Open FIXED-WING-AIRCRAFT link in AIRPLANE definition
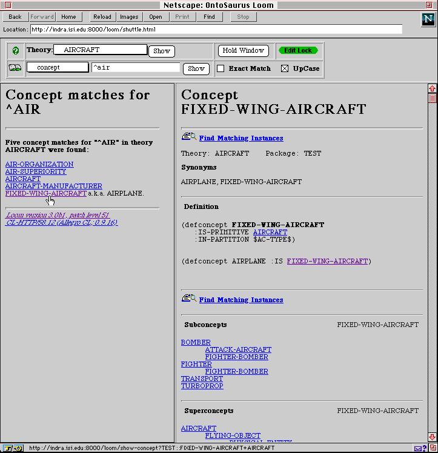438x453 pixels. tap(327, 261)
